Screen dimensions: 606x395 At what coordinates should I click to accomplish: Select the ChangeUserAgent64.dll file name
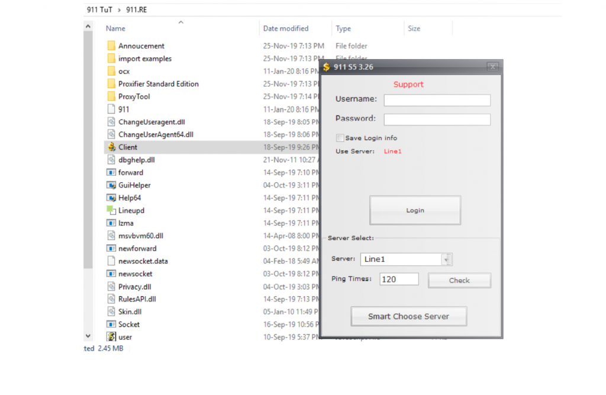(156, 135)
